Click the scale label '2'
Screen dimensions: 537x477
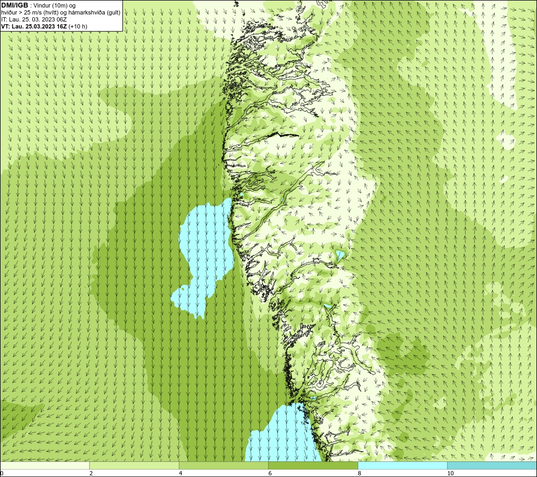91,473
